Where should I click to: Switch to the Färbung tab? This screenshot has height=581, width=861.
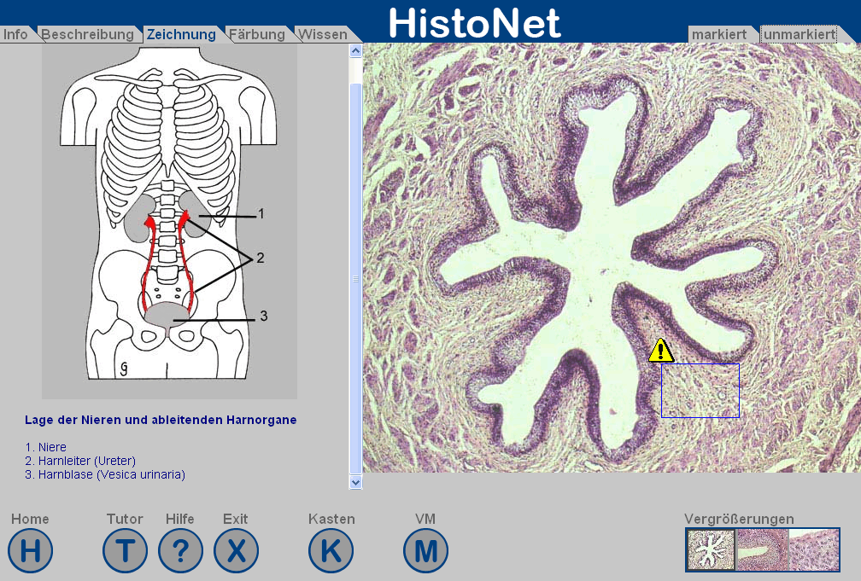point(257,35)
